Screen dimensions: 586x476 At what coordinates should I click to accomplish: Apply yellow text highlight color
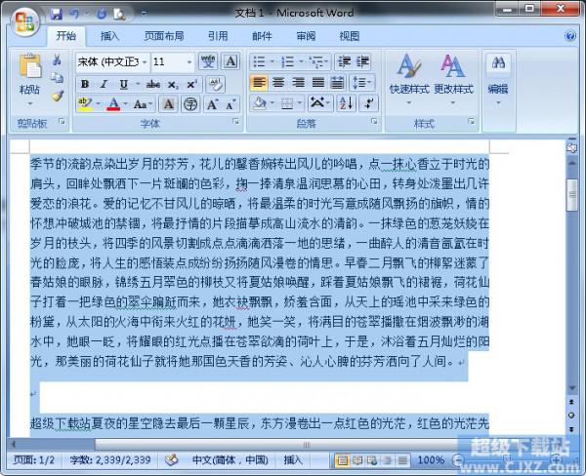[x=85, y=104]
